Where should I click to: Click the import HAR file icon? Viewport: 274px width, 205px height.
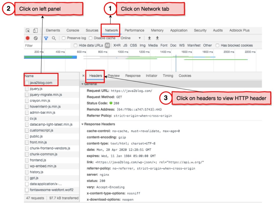pos(149,38)
